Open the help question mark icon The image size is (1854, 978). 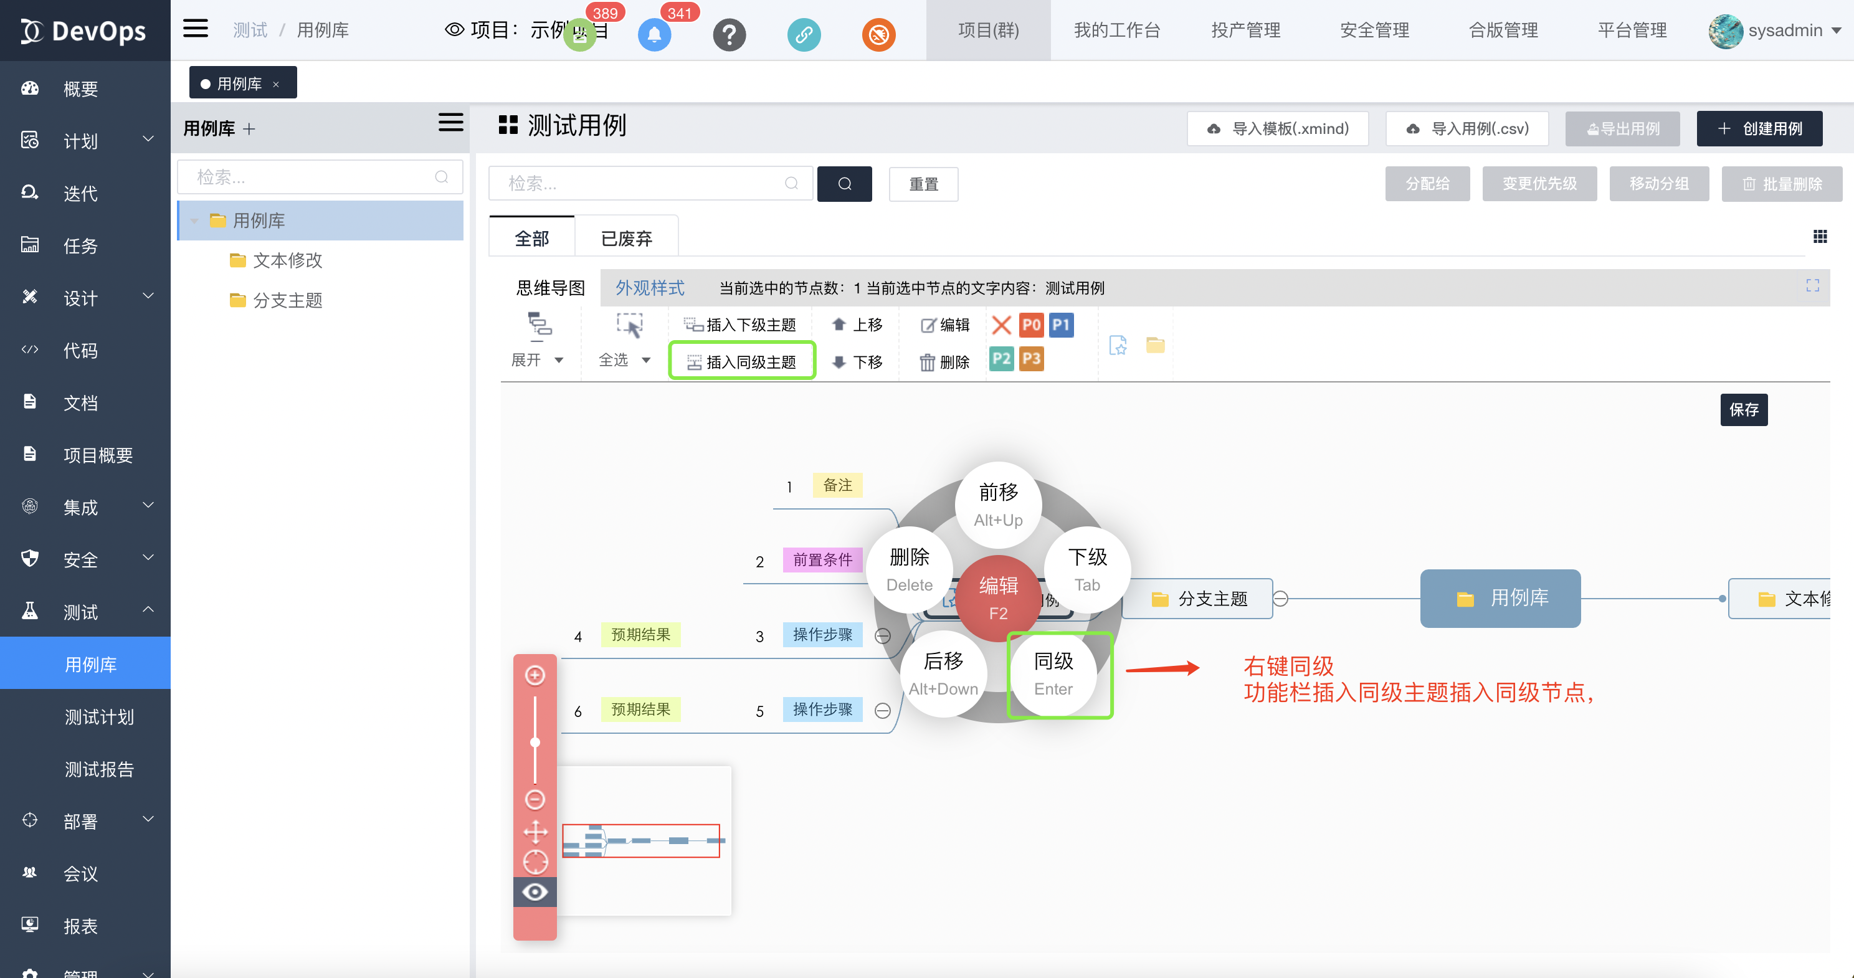click(x=728, y=34)
